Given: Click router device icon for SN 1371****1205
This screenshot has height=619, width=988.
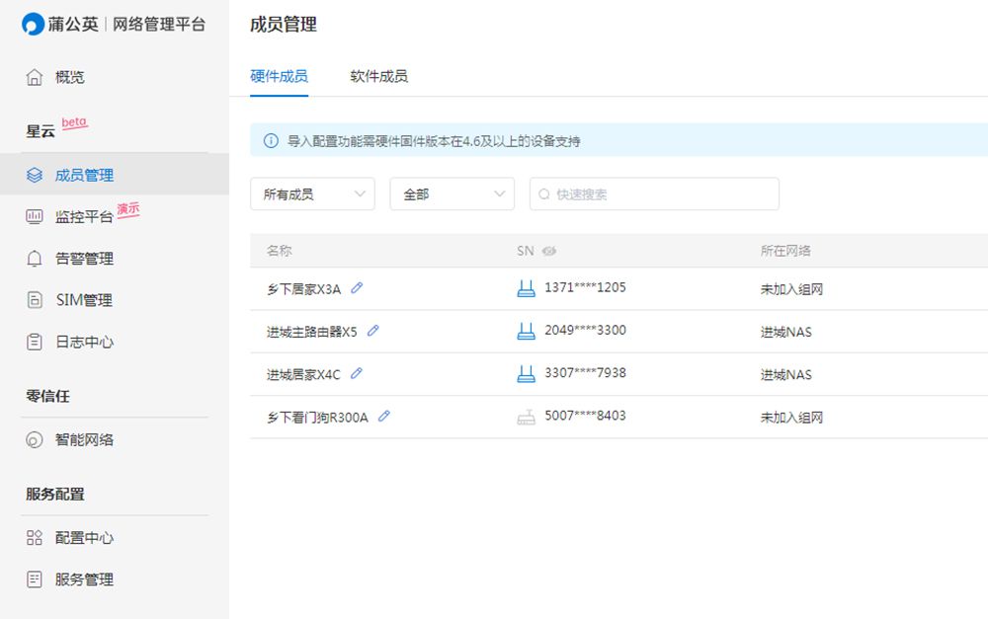Looking at the screenshot, I should click(x=526, y=288).
